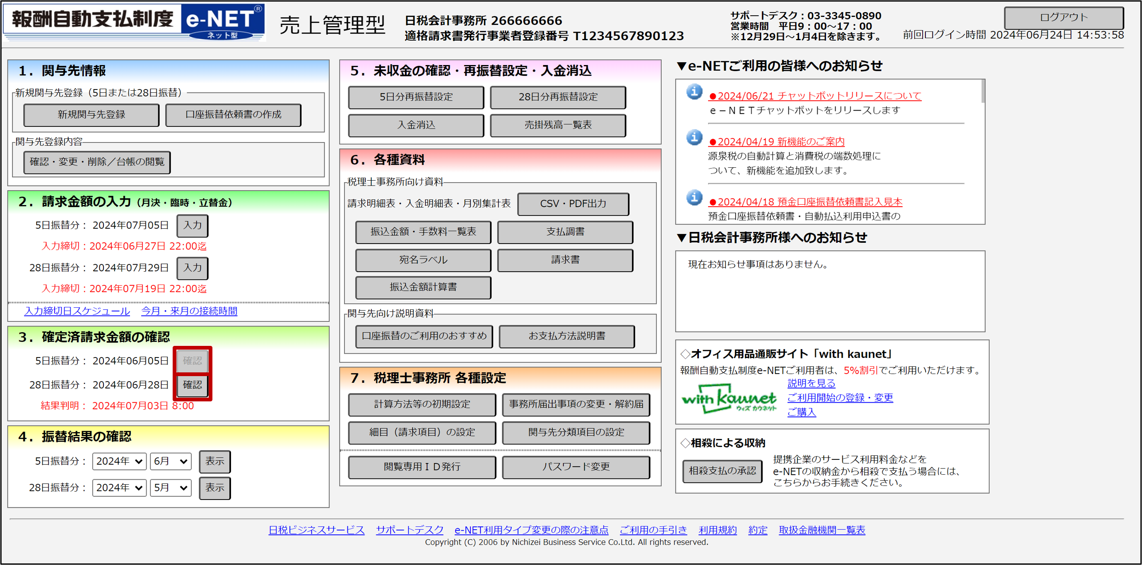Image resolution: width=1142 pixels, height=565 pixels.
Task: Click info icon beside 2024/04/18 notice
Action: coord(694,197)
